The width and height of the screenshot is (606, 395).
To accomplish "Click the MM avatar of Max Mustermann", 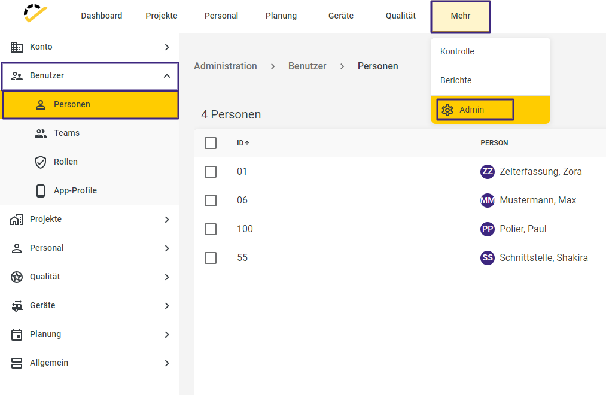I will click(x=488, y=200).
